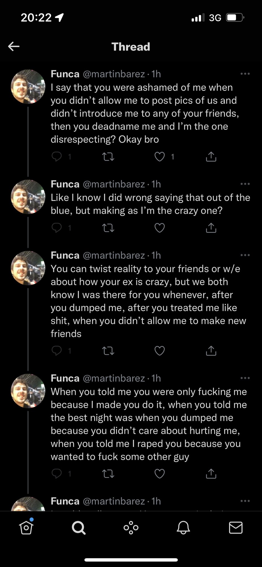Retweet the "crazy one" tweet
The image size is (262, 567).
click(x=108, y=228)
